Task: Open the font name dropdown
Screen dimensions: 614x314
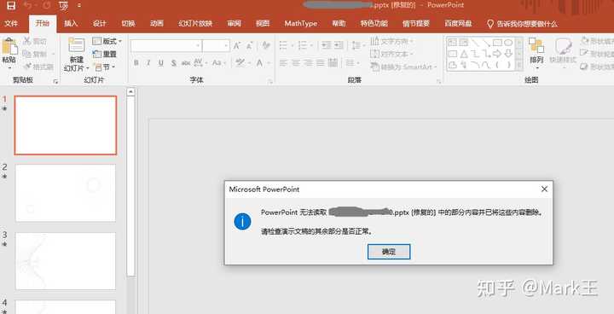Action: (x=198, y=45)
